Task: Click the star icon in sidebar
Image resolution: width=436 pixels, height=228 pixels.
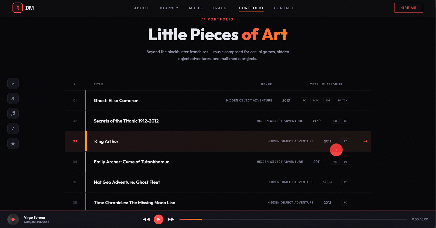Action: pyautogui.click(x=13, y=143)
